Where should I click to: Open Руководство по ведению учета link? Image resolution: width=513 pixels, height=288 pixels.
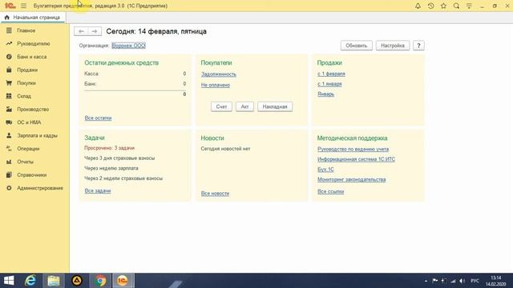pos(353,149)
